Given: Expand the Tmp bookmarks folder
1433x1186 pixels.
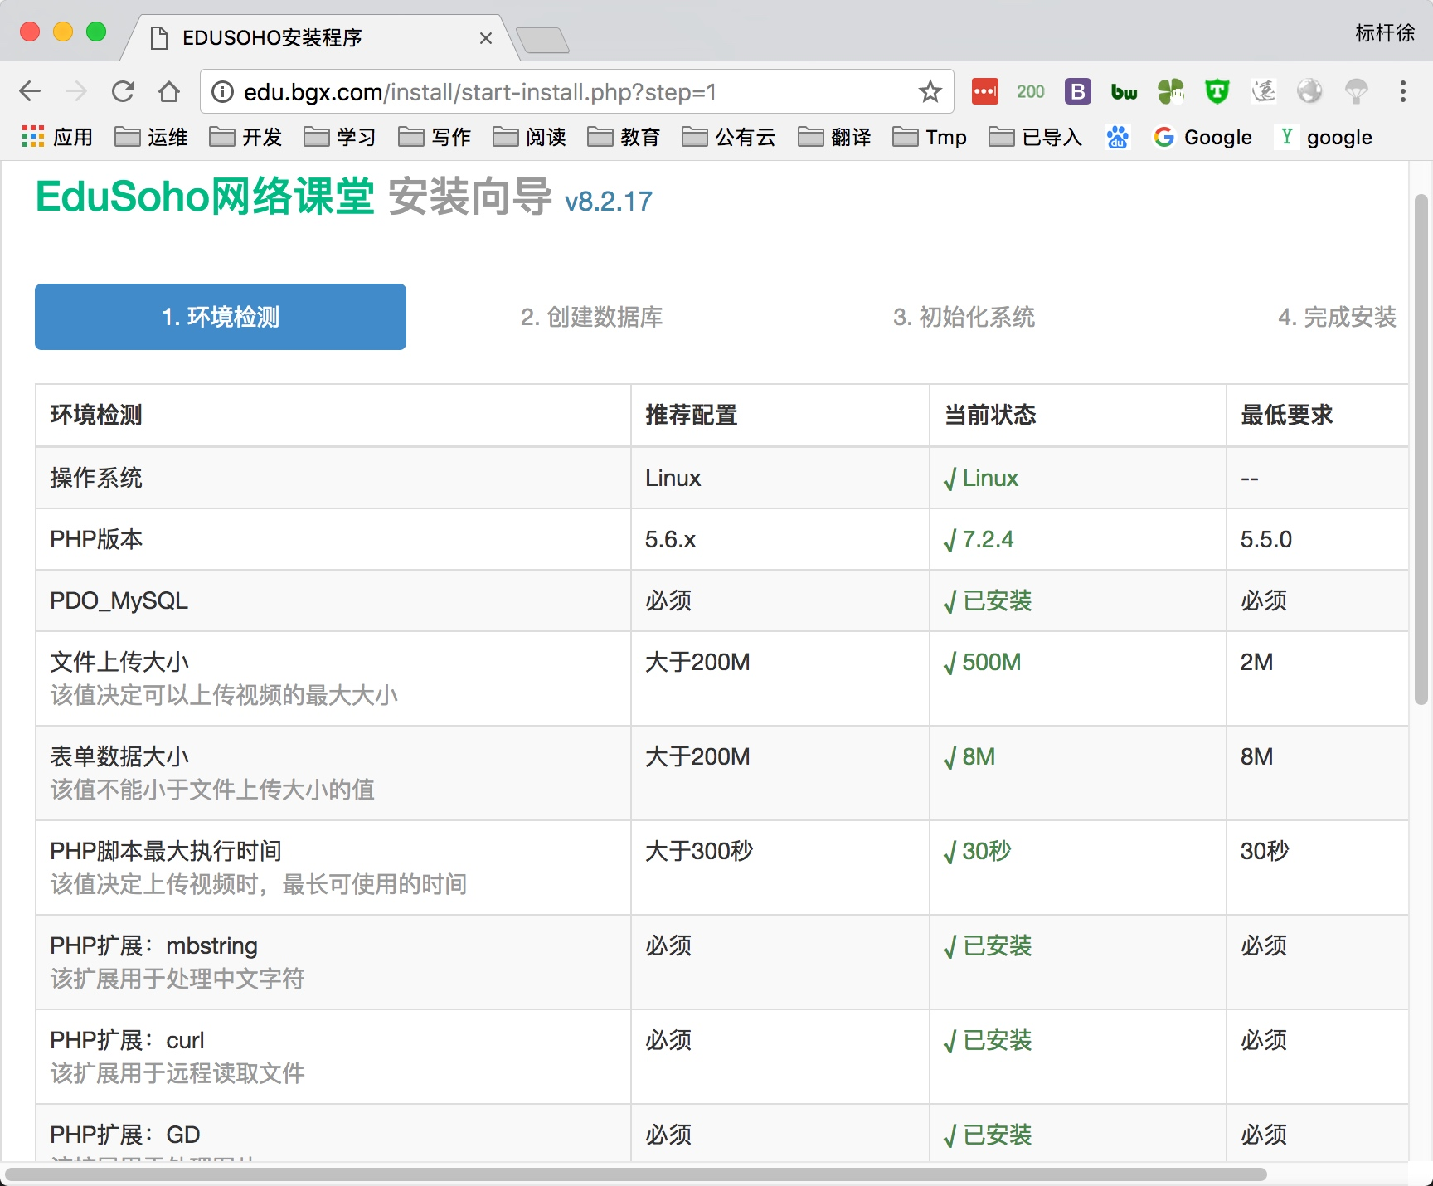Looking at the screenshot, I should [930, 137].
